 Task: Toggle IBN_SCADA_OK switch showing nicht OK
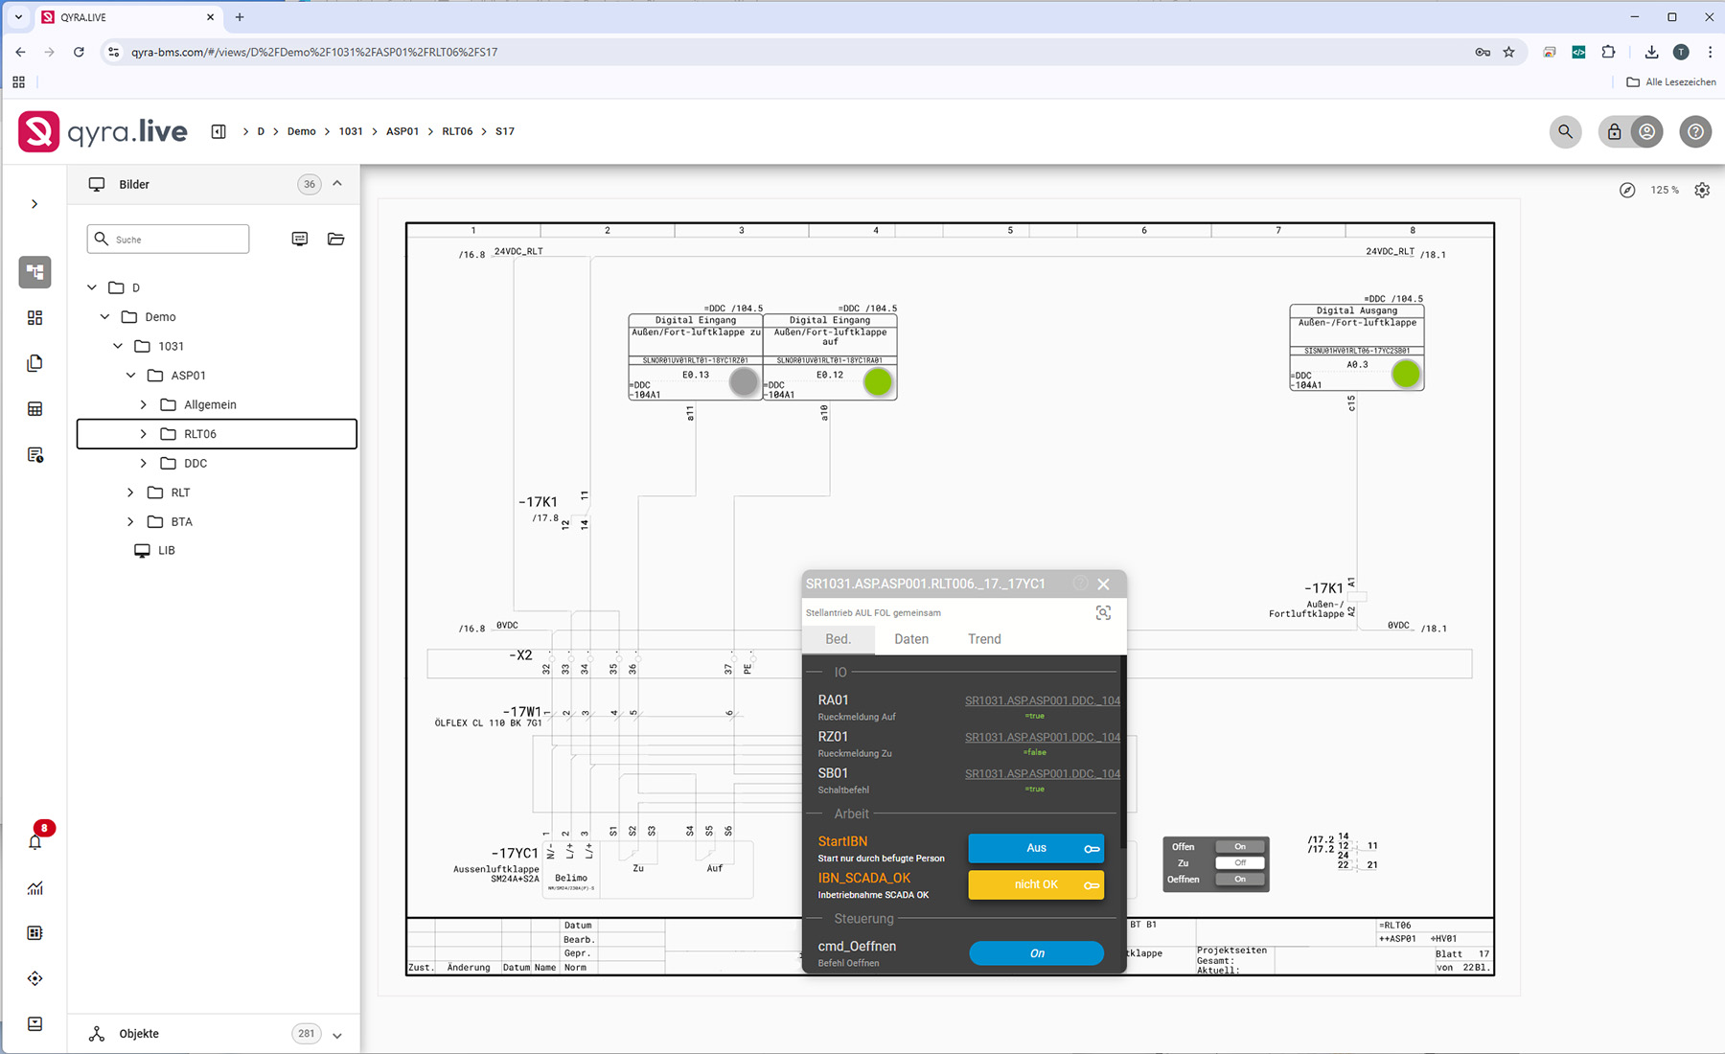1036,884
